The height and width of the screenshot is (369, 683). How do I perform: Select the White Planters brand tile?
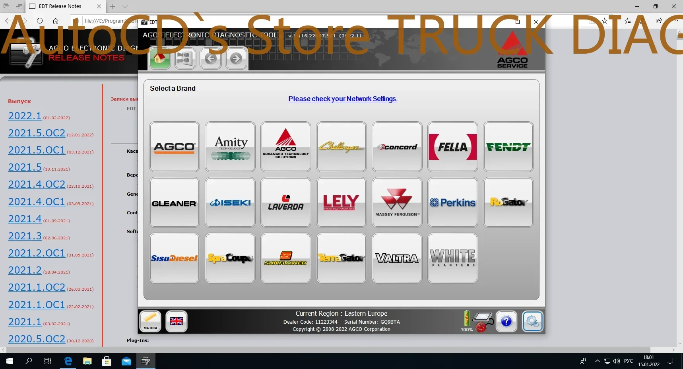pyautogui.click(x=453, y=258)
